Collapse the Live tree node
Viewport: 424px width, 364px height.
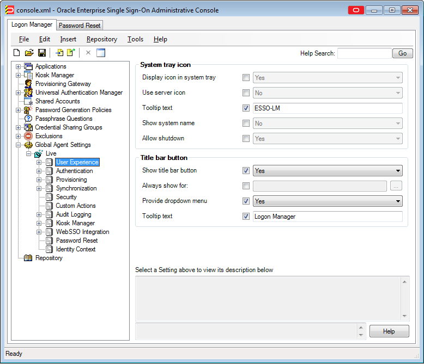[28, 153]
